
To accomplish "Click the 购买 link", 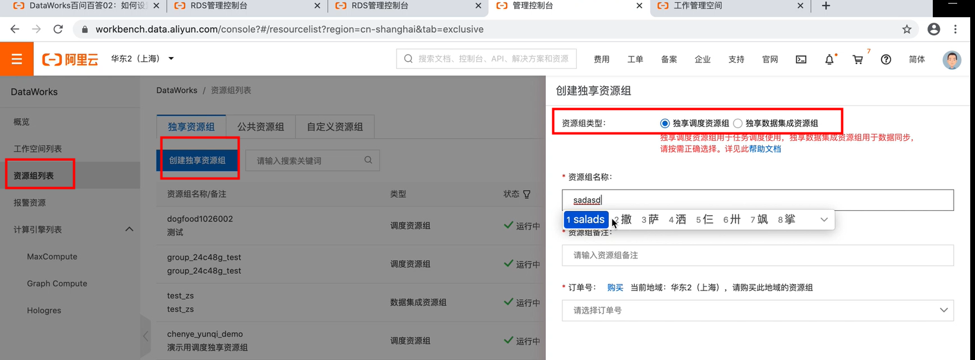I will (x=615, y=288).
